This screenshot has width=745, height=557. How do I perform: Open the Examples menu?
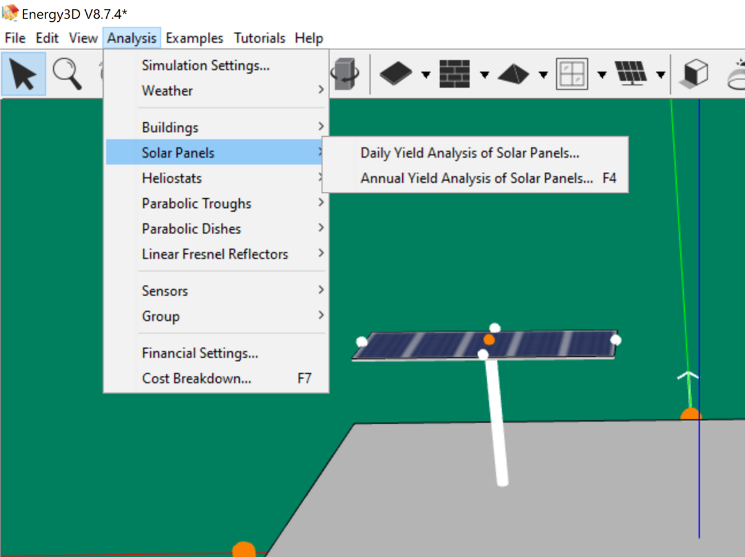(194, 38)
